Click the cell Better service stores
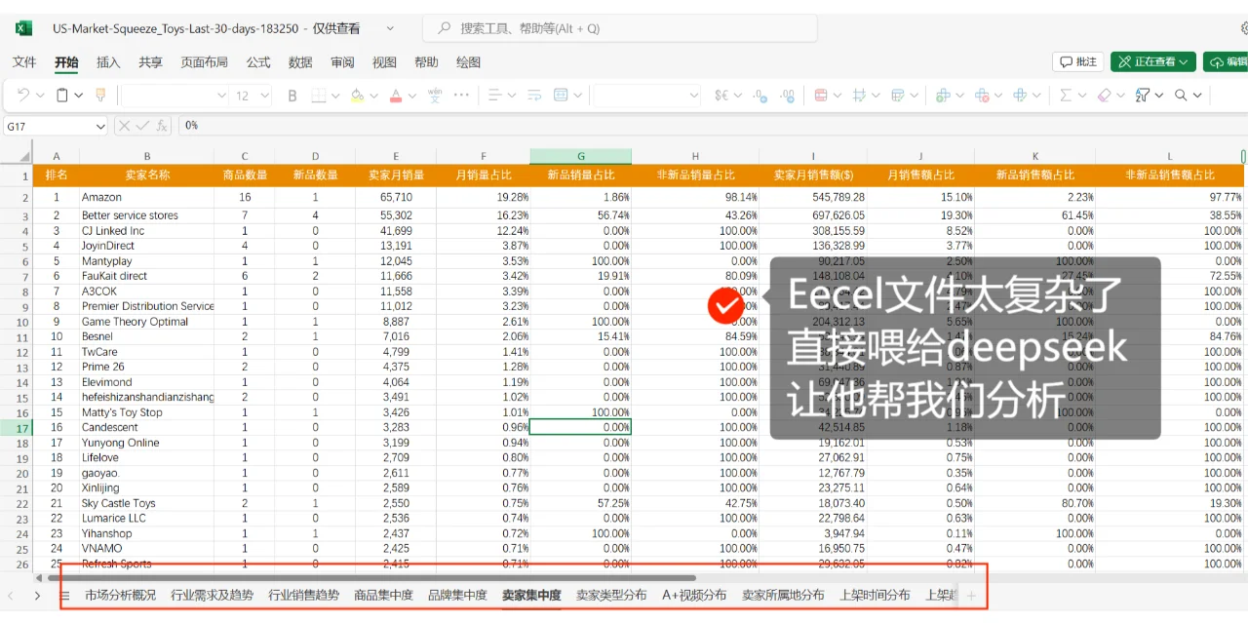 click(146, 215)
